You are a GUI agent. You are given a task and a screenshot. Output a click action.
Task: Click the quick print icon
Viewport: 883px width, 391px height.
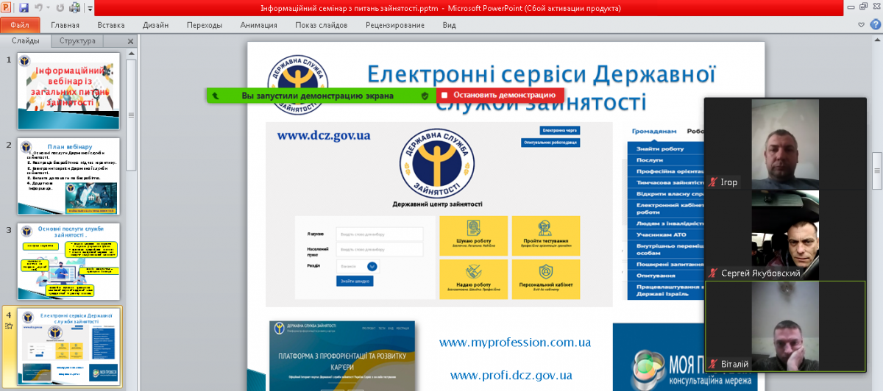pyautogui.click(x=74, y=8)
